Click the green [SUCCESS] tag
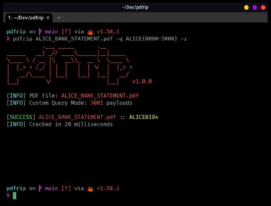The width and height of the screenshot is (271, 206). [21, 117]
